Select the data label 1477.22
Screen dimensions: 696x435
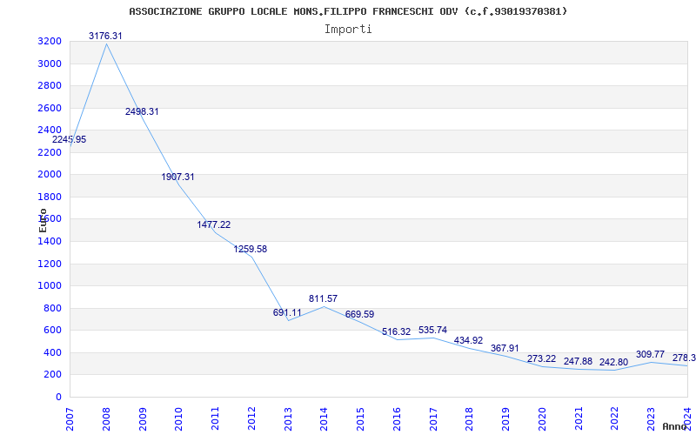(x=214, y=224)
